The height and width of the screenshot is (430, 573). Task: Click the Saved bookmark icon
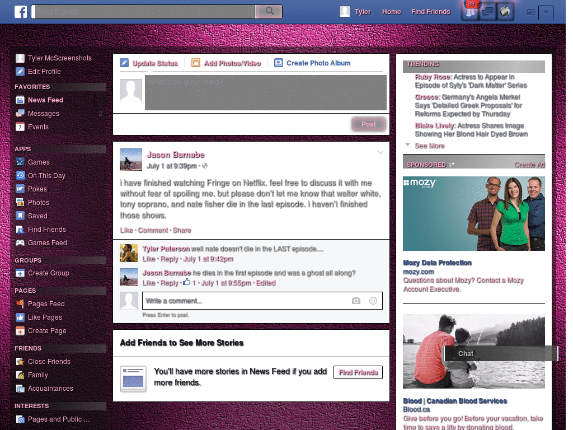[x=20, y=216]
